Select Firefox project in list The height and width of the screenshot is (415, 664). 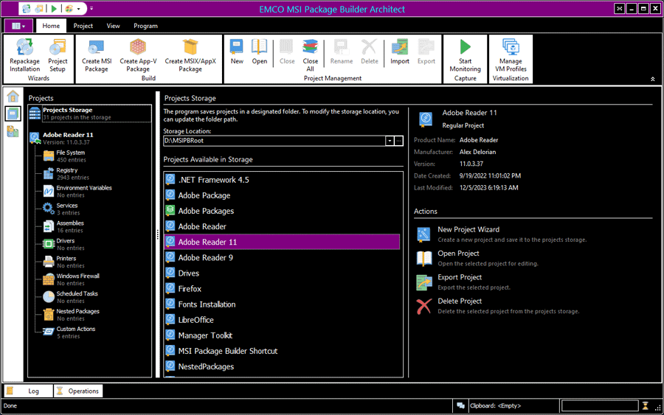[282, 288]
